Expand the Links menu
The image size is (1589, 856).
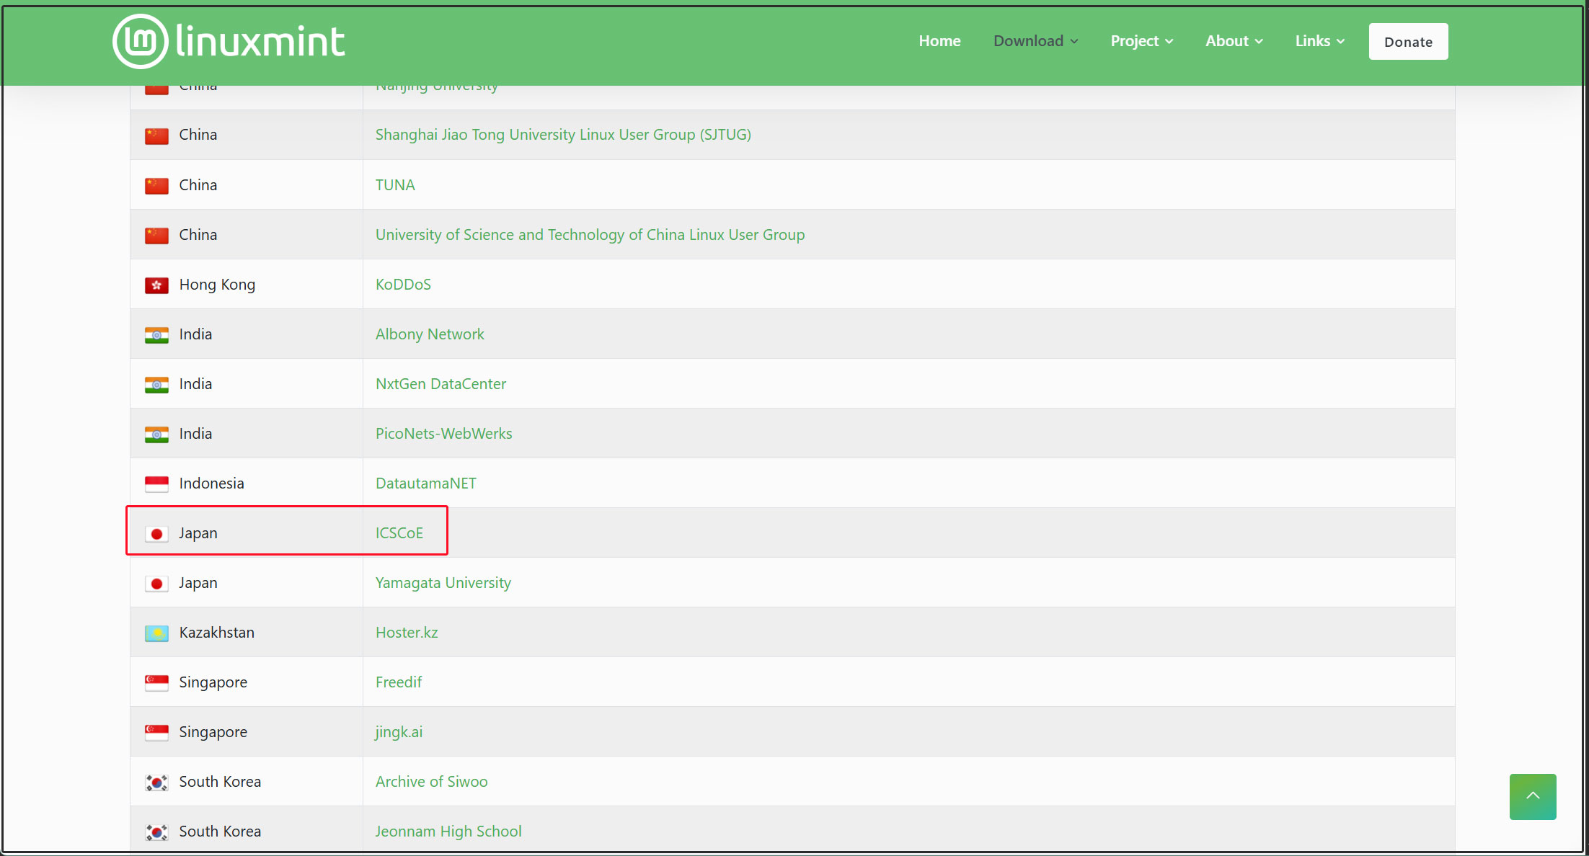[1319, 41]
